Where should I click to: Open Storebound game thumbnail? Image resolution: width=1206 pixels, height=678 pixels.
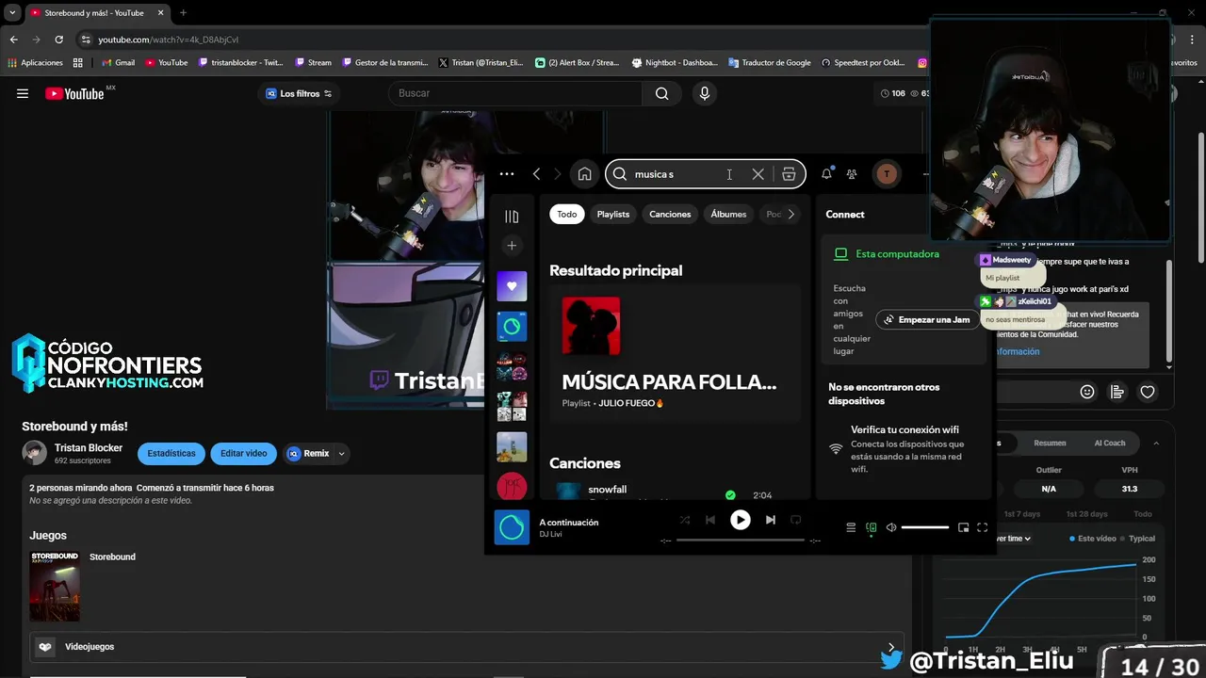pos(55,587)
